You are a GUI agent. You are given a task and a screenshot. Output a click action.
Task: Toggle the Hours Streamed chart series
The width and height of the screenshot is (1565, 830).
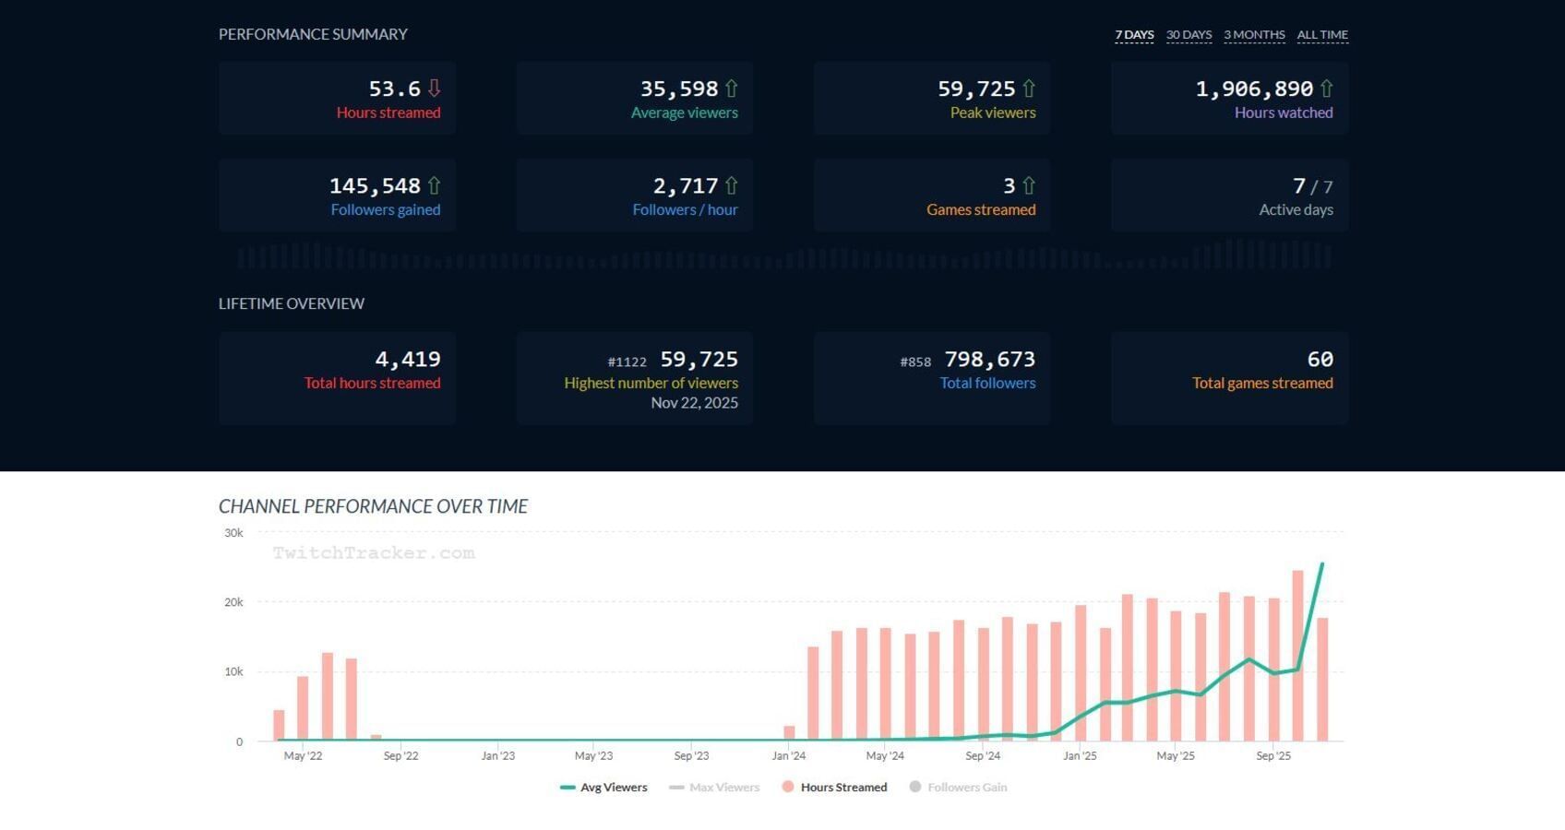click(x=834, y=788)
